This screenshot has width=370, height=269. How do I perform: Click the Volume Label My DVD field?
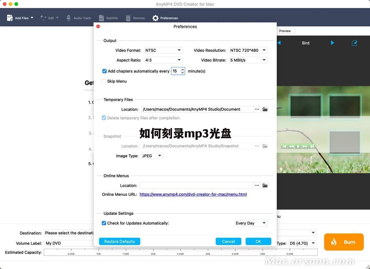pos(69,243)
